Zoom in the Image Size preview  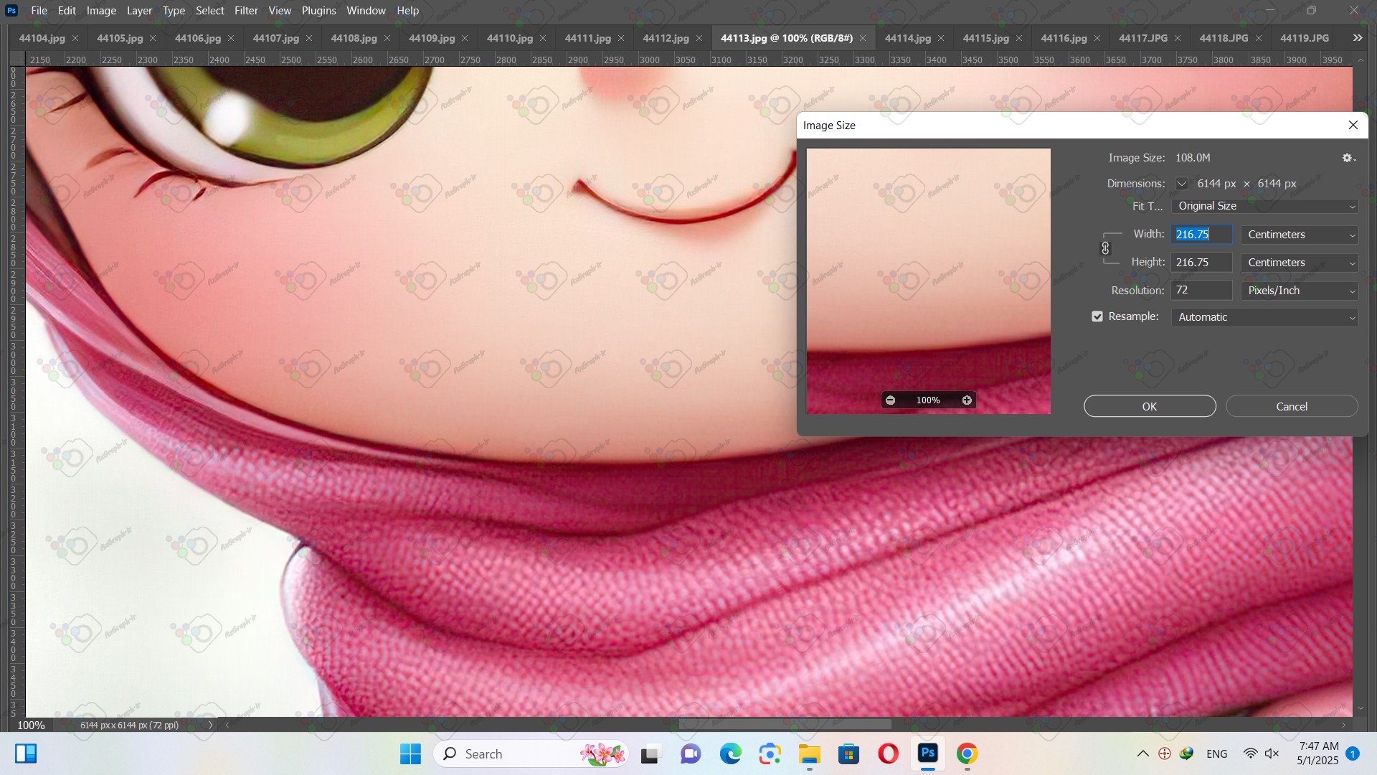tap(967, 400)
